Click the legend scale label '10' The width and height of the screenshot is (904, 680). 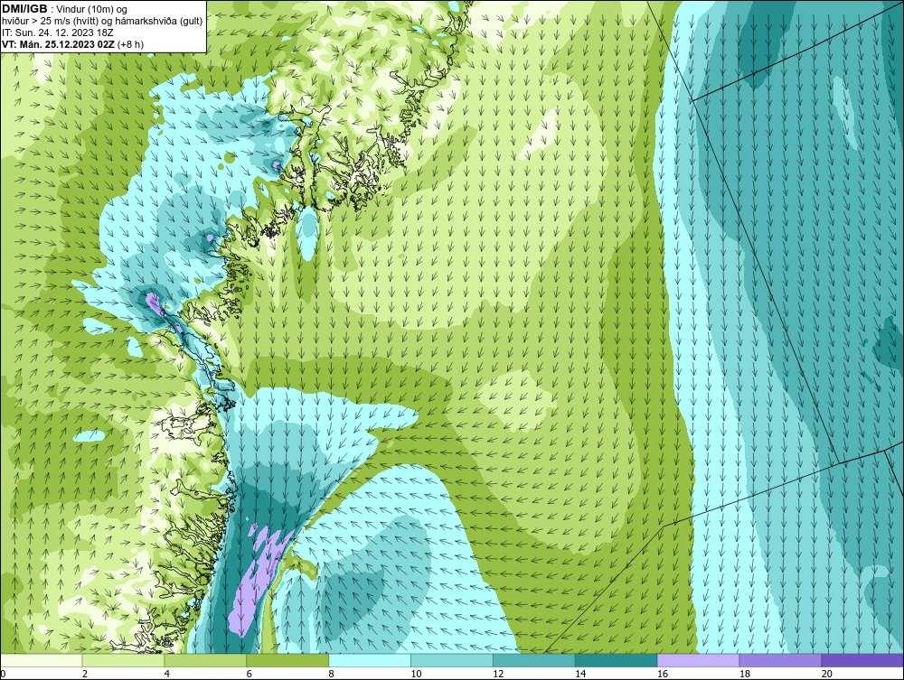pos(416,674)
